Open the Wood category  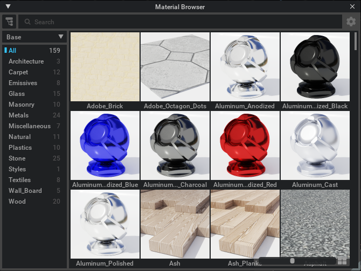17,201
